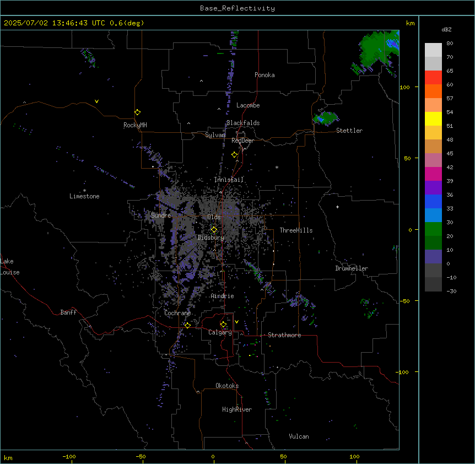Click the Sundre town label
Viewport: 475px width, 464px height.
(x=161, y=215)
